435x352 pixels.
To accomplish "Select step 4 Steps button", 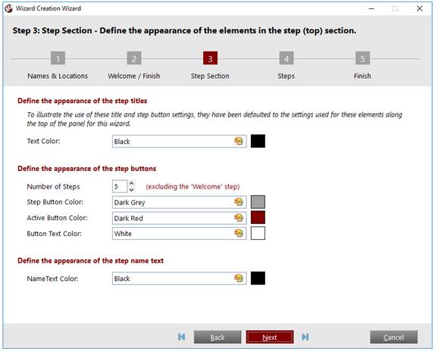I will [x=286, y=58].
